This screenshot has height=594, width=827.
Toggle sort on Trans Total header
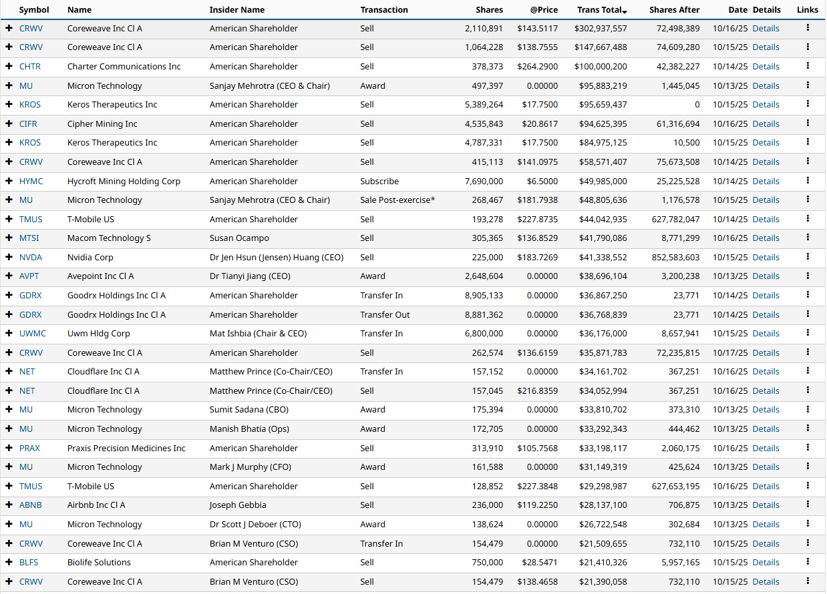pyautogui.click(x=602, y=10)
